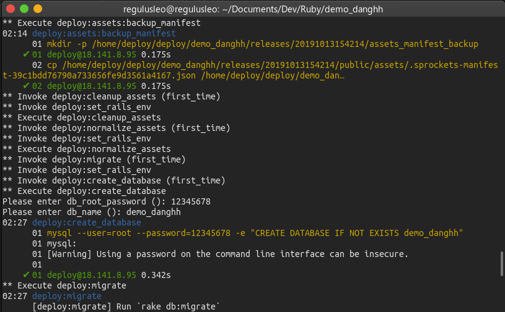Close the terminal with the red button
Viewport: 505px width, 312px height.
click(x=11, y=9)
